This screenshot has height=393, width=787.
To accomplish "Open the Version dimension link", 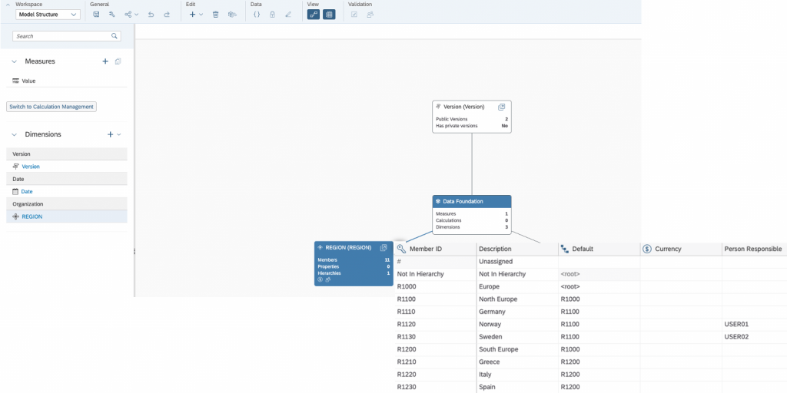I will pyautogui.click(x=31, y=167).
